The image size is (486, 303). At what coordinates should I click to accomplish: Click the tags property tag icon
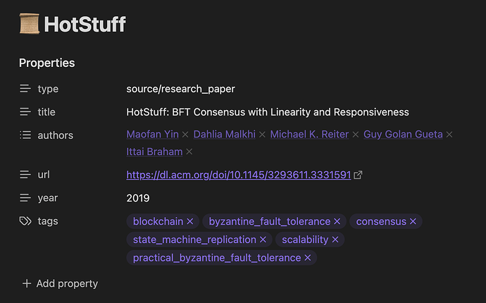coord(25,221)
